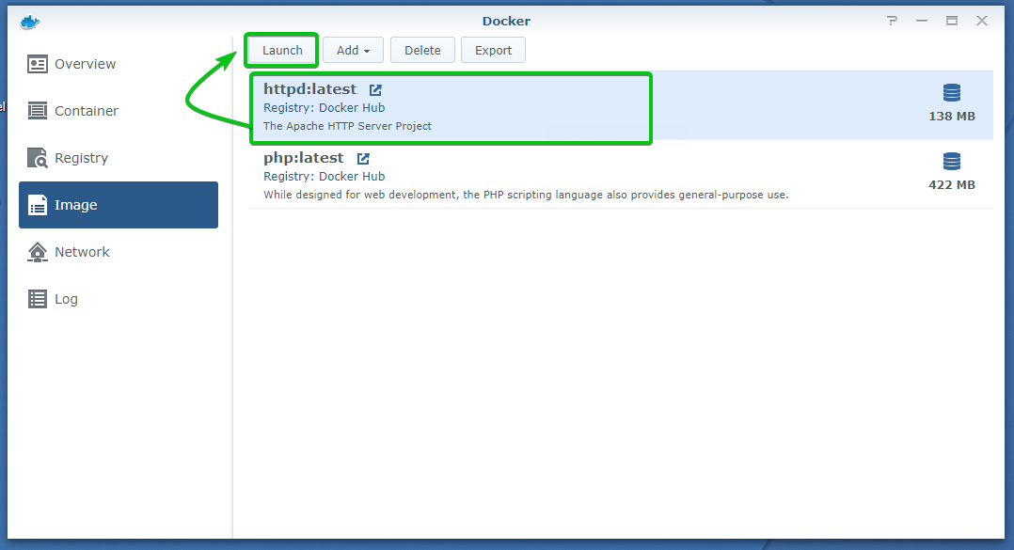1014x550 pixels.
Task: Click the Overview sidebar icon
Action: pyautogui.click(x=38, y=64)
